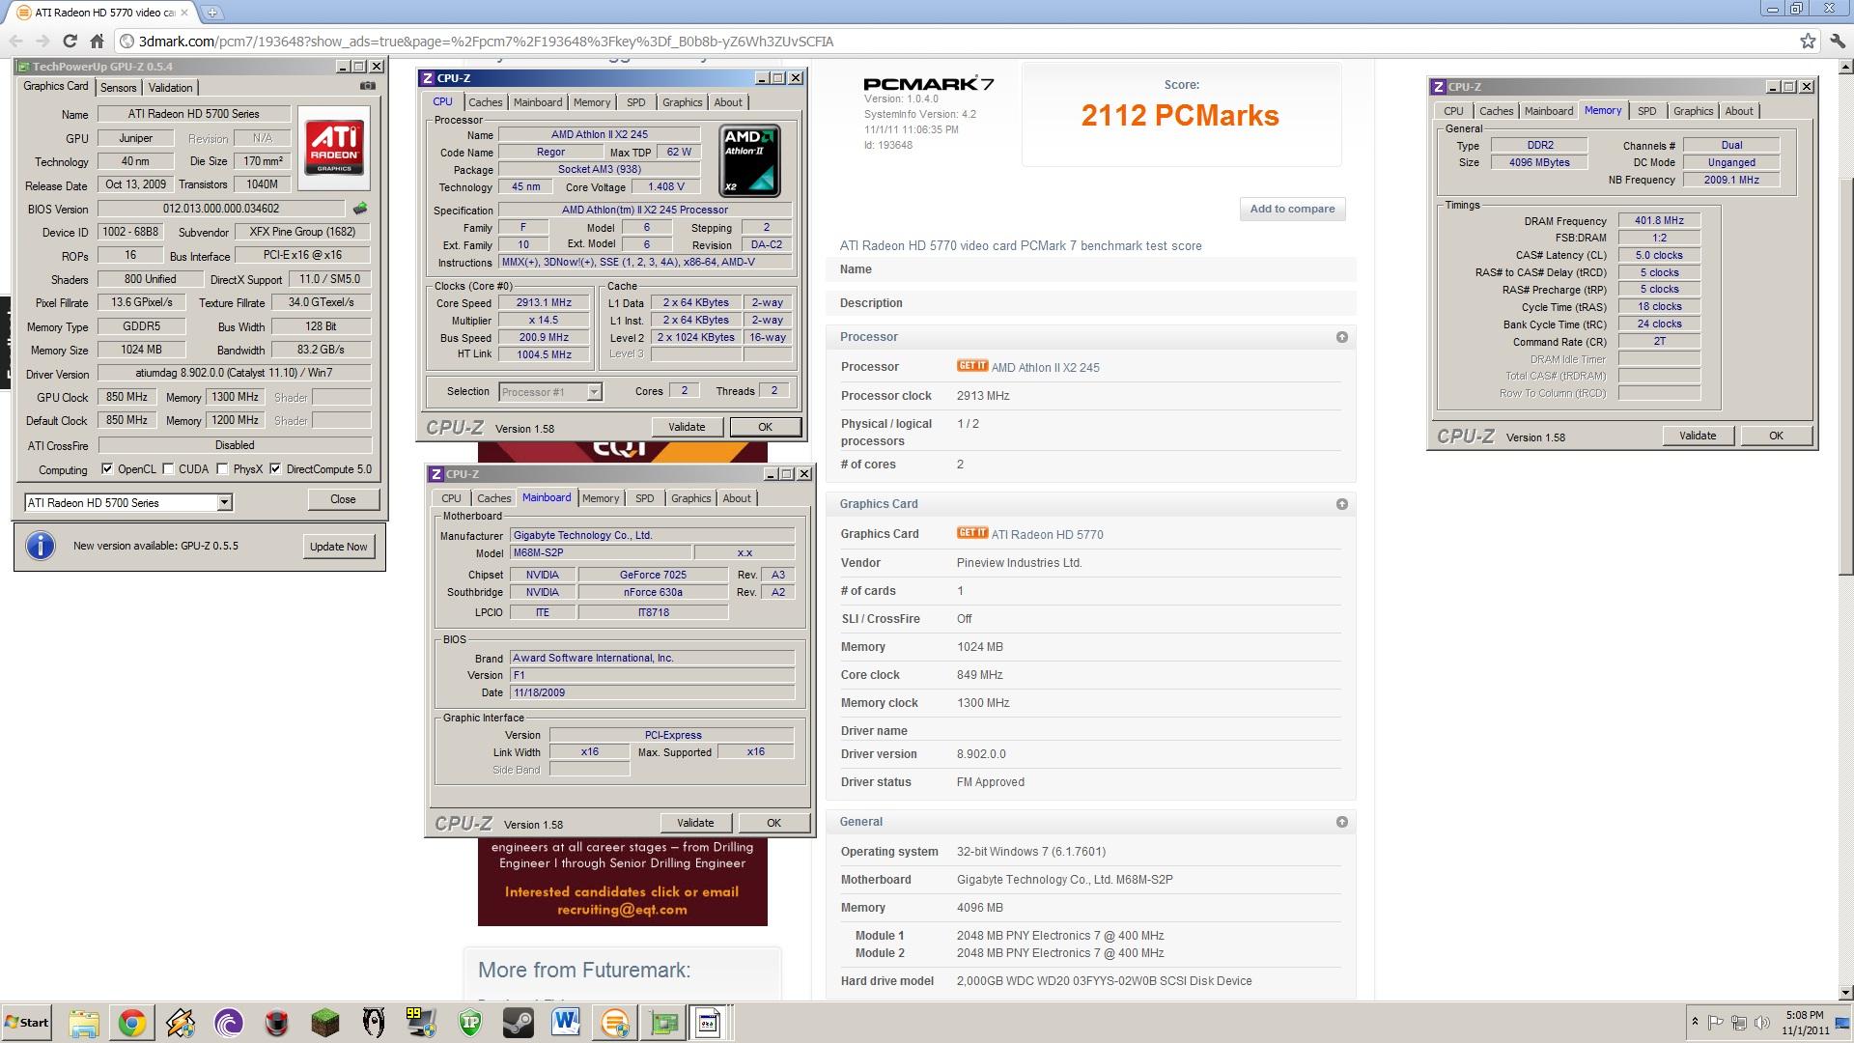Click Add to compare button
The width and height of the screenshot is (1854, 1043).
(1292, 209)
